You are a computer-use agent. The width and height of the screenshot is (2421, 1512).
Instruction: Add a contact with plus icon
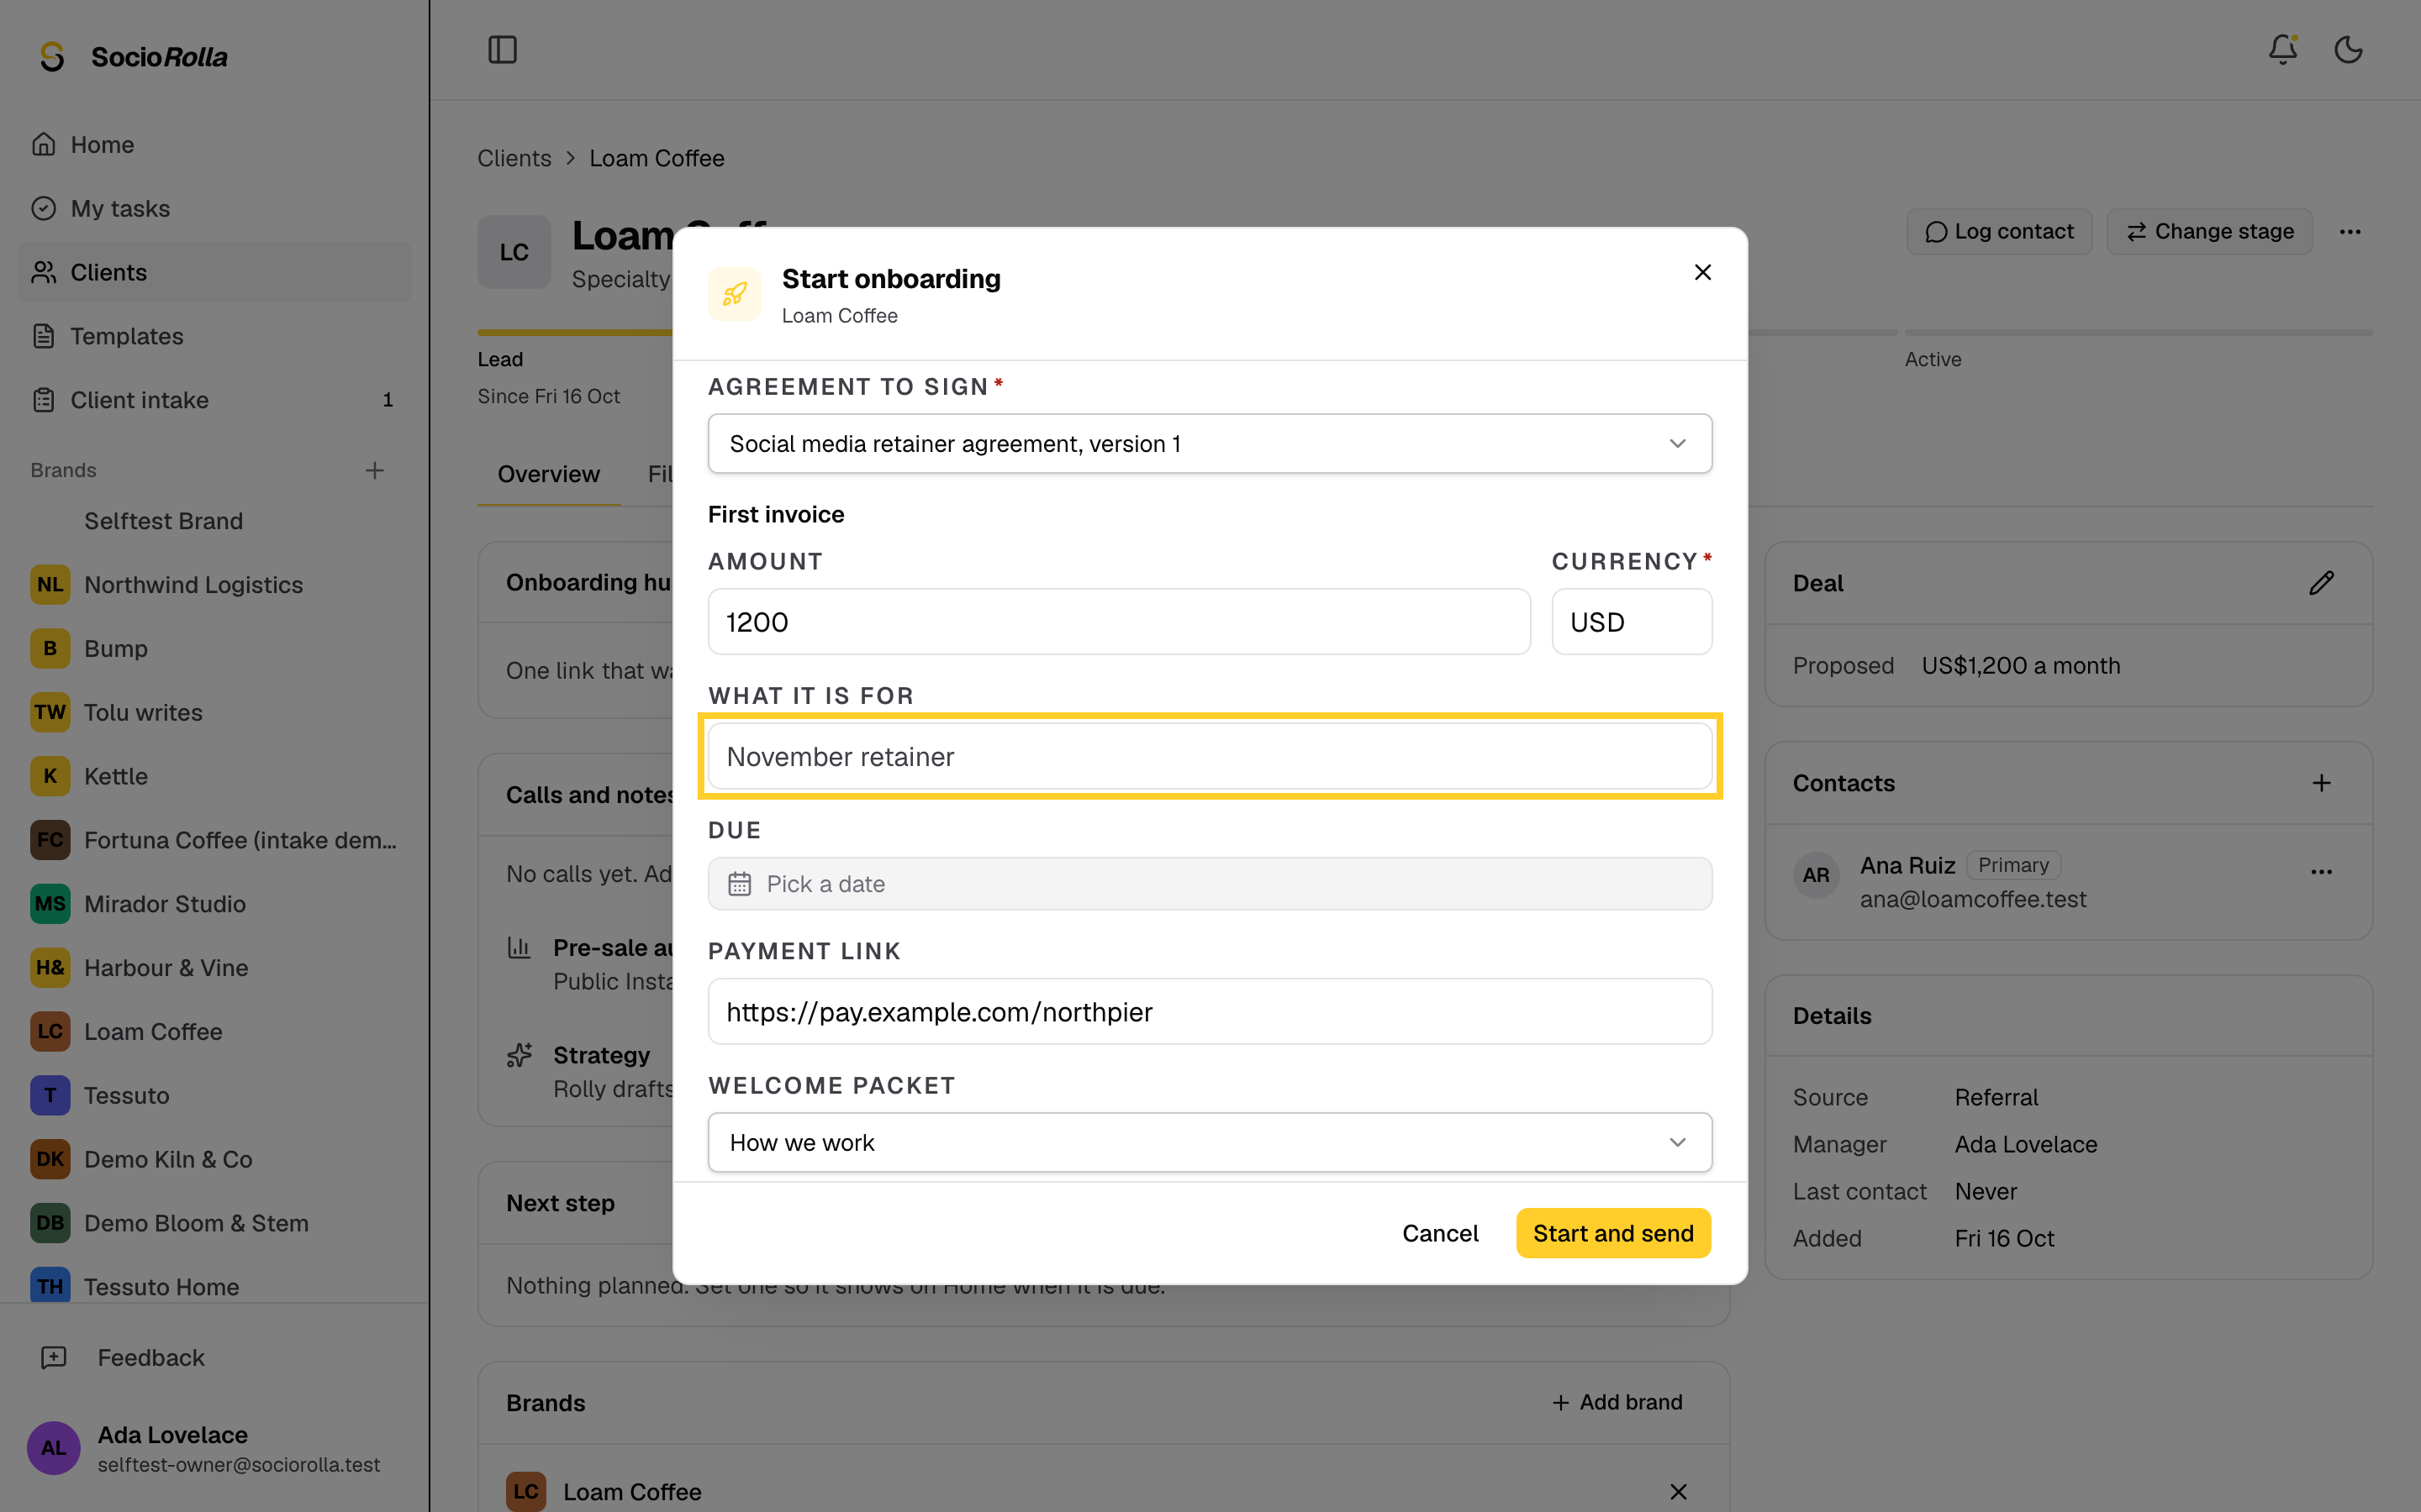[x=2321, y=783]
